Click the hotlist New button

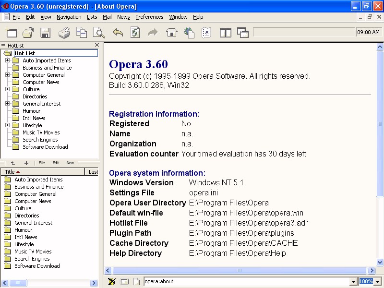[x=70, y=163]
